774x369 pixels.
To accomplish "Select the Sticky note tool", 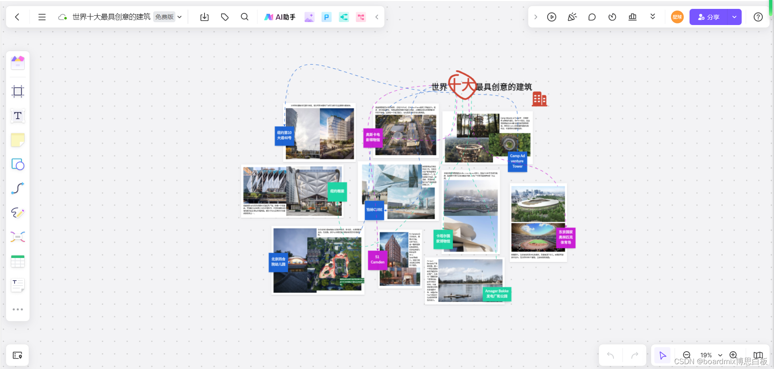I will 18,140.
